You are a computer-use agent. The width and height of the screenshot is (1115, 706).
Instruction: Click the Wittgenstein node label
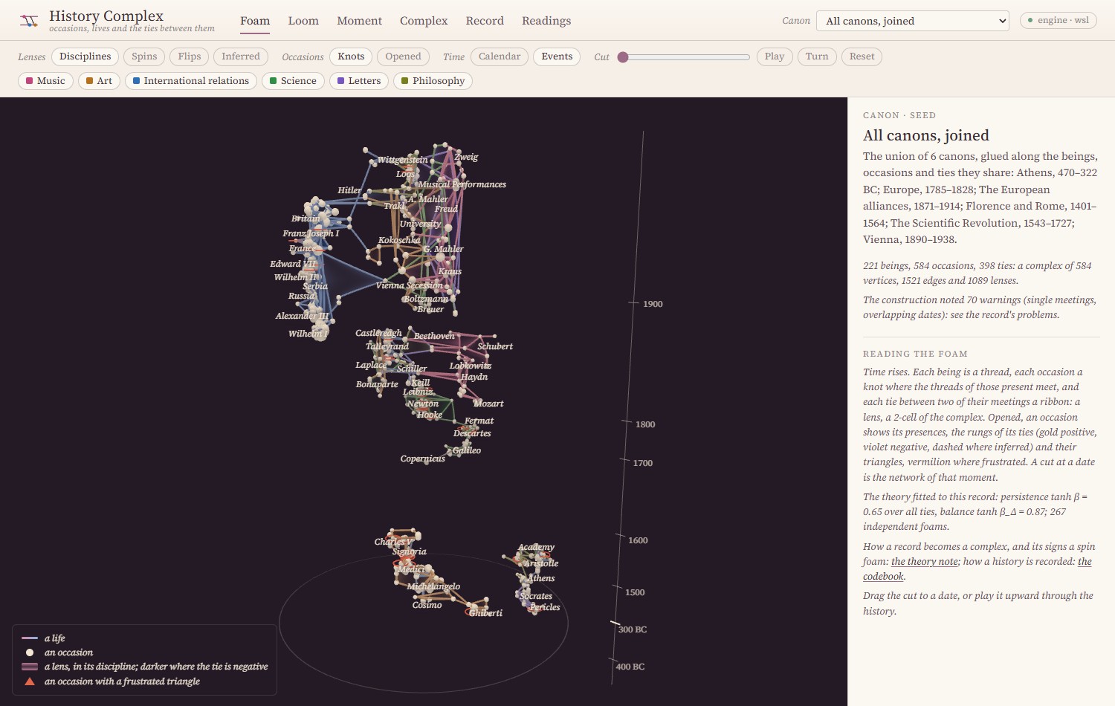coord(402,160)
